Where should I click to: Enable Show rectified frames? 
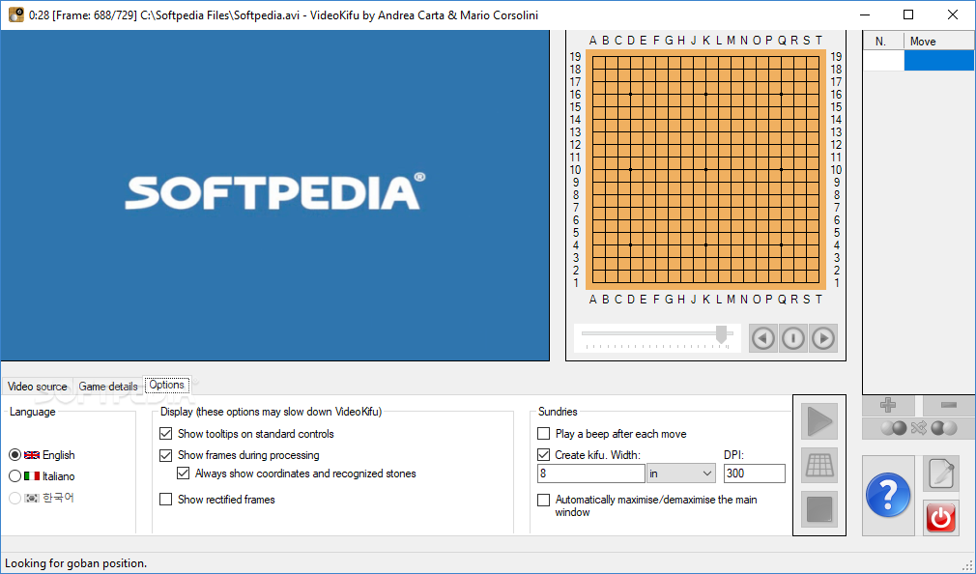(165, 500)
